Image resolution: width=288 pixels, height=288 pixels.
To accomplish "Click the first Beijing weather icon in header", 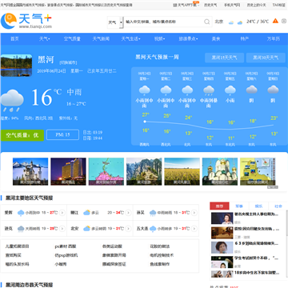I will (x=231, y=22).
